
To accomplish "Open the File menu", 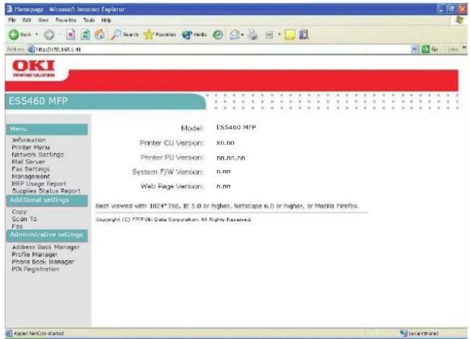I will (12, 20).
